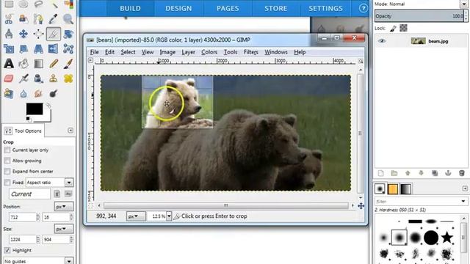Image resolution: width=470 pixels, height=264 pixels.
Task: Click the position X field showing 712
Action: point(23,217)
